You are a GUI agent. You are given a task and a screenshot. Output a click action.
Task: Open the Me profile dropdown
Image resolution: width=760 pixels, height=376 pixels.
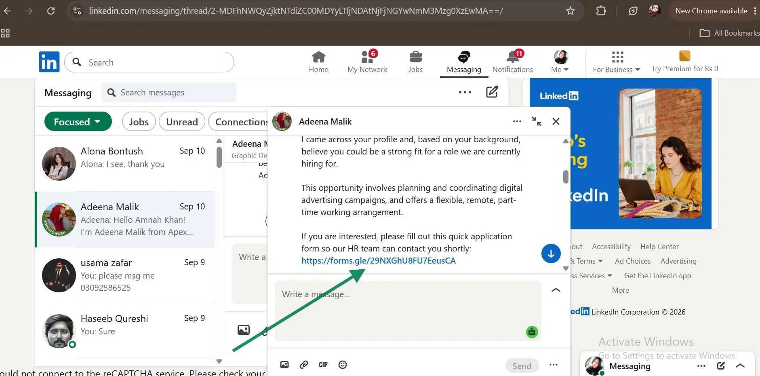coord(560,62)
